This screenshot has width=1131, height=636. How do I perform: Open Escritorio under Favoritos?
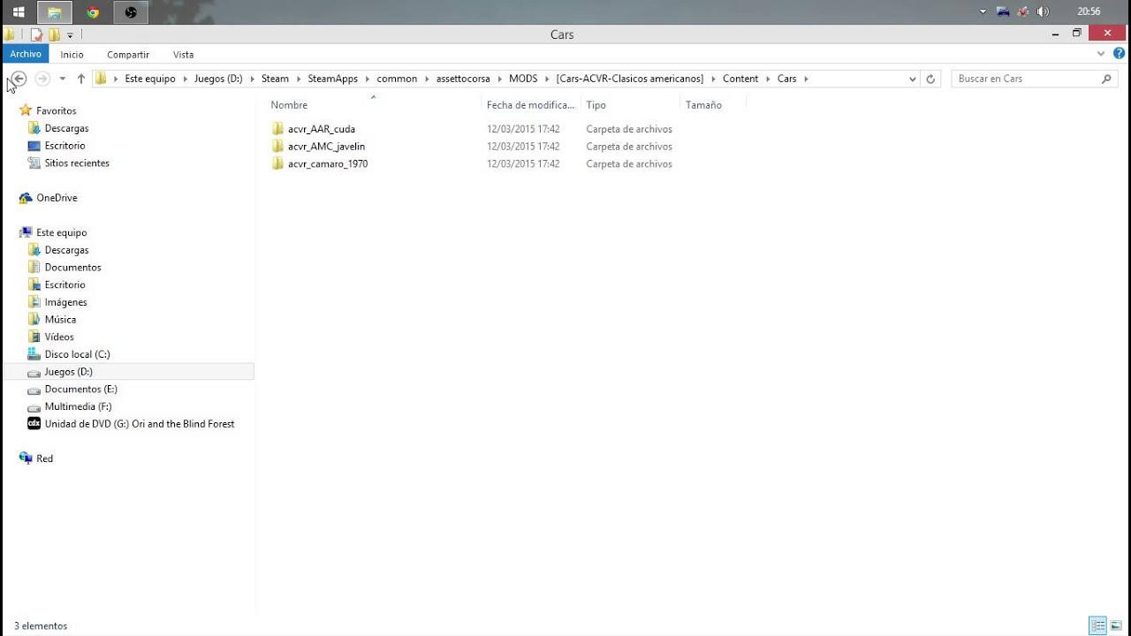pyautogui.click(x=65, y=146)
